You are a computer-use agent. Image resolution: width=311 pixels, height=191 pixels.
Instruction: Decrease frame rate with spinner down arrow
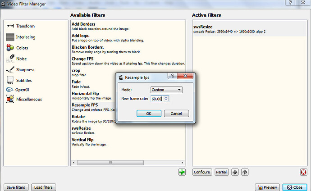(x=166, y=100)
